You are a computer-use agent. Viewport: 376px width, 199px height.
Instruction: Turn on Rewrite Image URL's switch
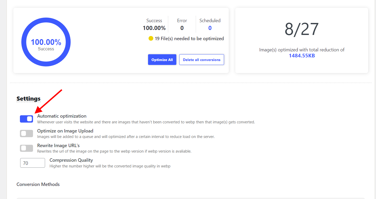[x=26, y=148]
